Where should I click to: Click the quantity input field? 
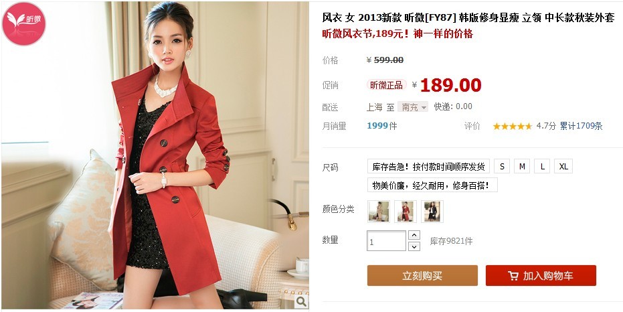coord(386,241)
